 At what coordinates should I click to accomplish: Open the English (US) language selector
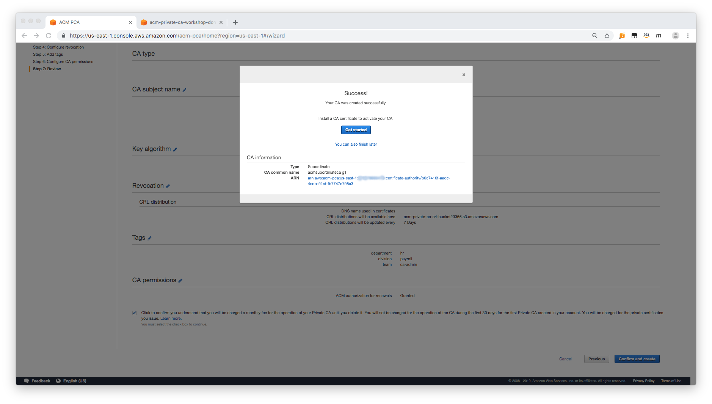pyautogui.click(x=74, y=380)
